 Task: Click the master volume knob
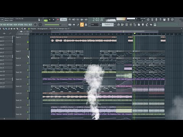click(x=35, y=24)
